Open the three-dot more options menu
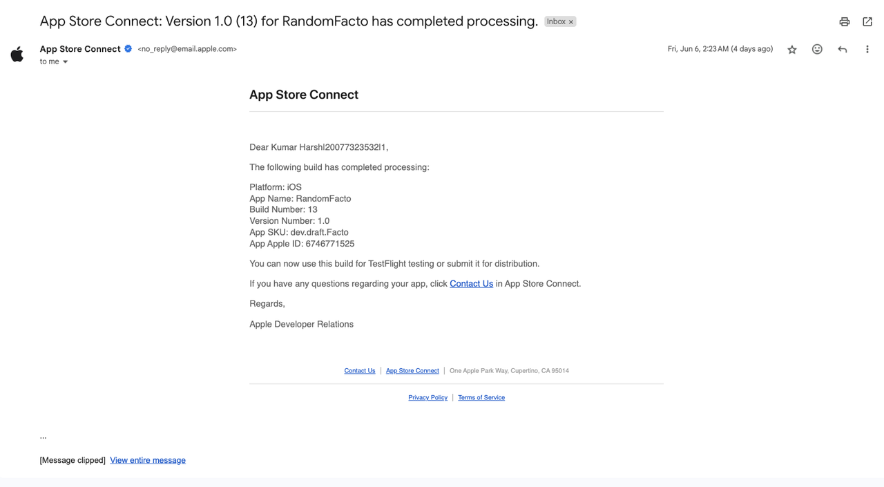The height and width of the screenshot is (487, 884). [867, 49]
